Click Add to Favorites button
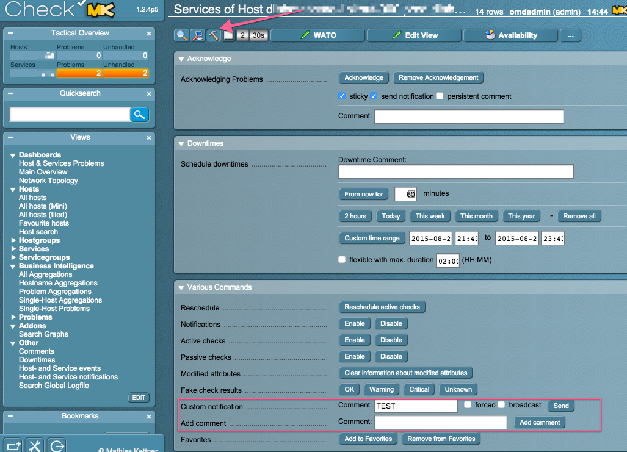The image size is (627, 452). tap(368, 439)
